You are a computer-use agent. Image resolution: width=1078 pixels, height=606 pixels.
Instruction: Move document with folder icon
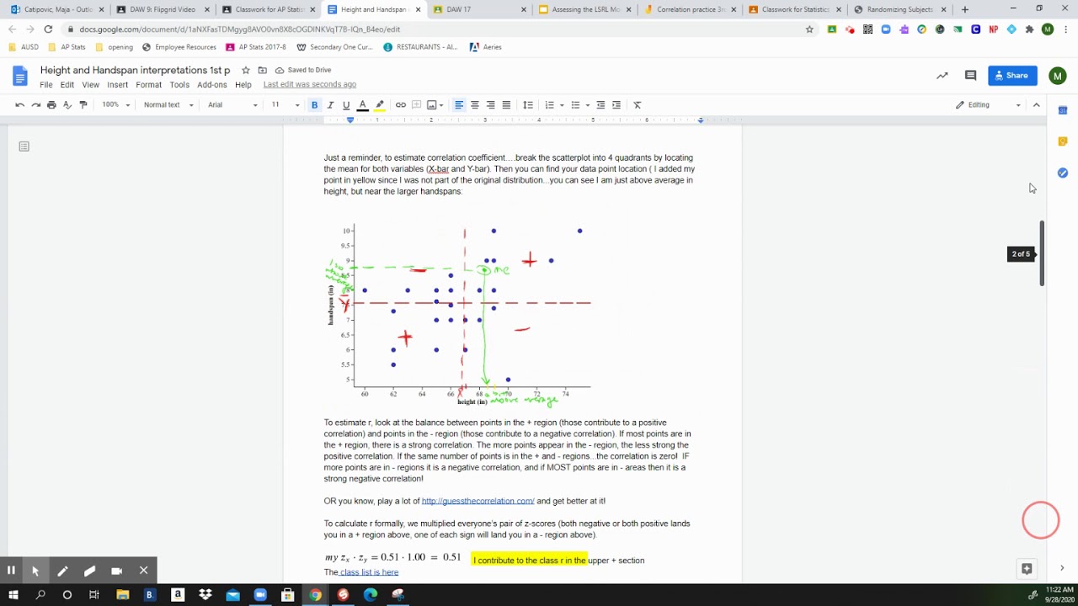[262, 70]
